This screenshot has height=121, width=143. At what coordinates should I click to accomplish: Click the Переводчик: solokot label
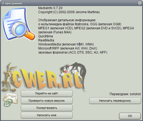[125, 94]
